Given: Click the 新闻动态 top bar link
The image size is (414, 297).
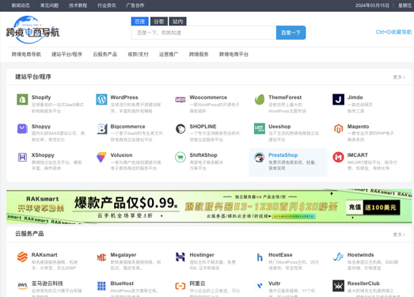Looking at the screenshot, I should coord(21,6).
